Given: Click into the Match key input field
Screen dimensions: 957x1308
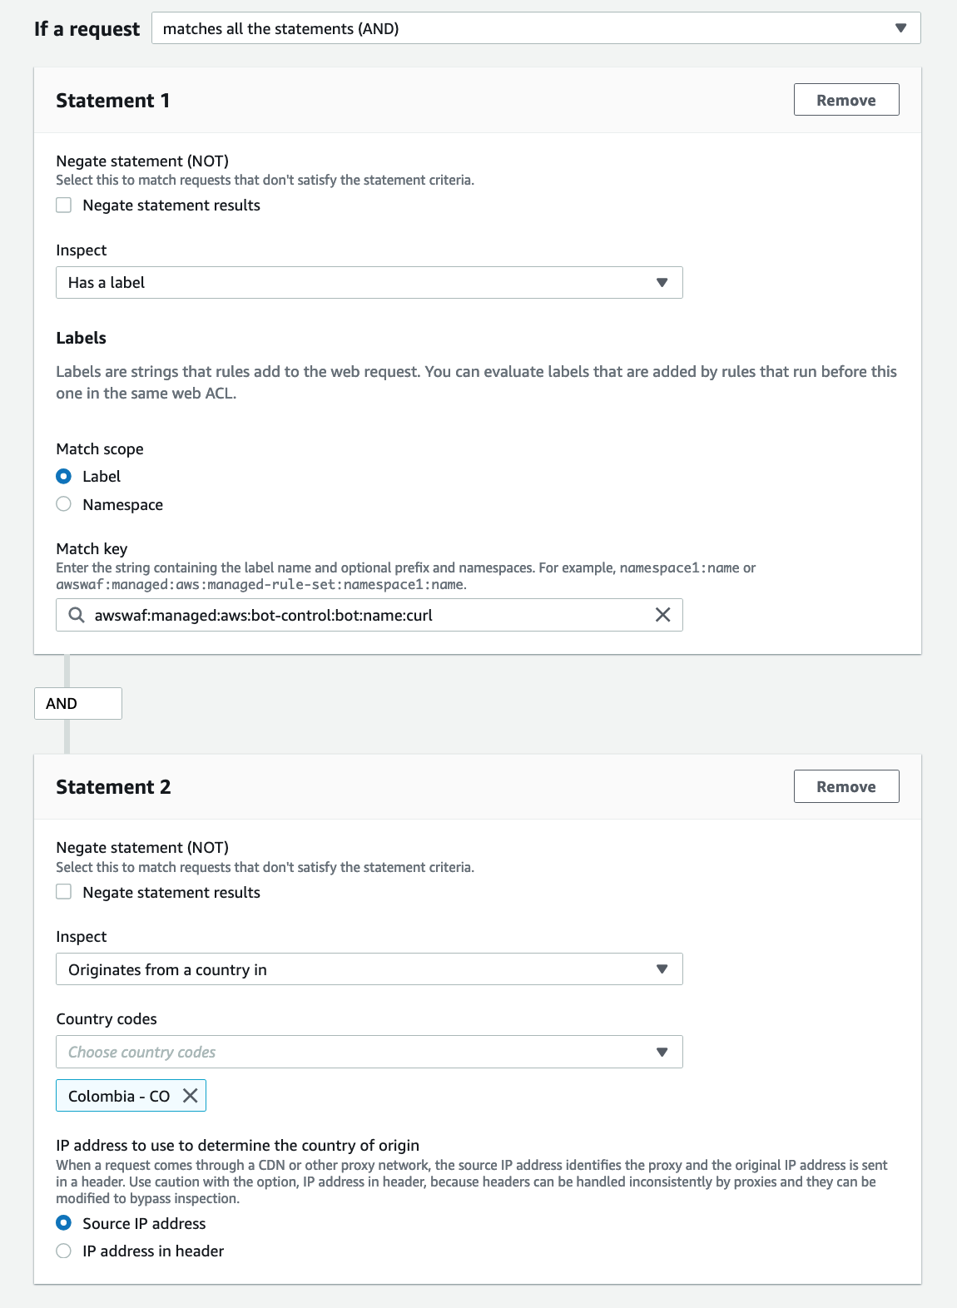Looking at the screenshot, I should (x=366, y=615).
